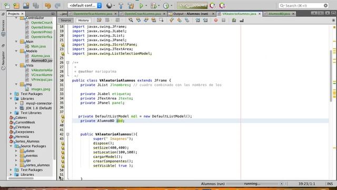The height and width of the screenshot is (190, 337).
Task: Switch to the OyenteCrearAlumno.java tab
Action: click(x=143, y=14)
